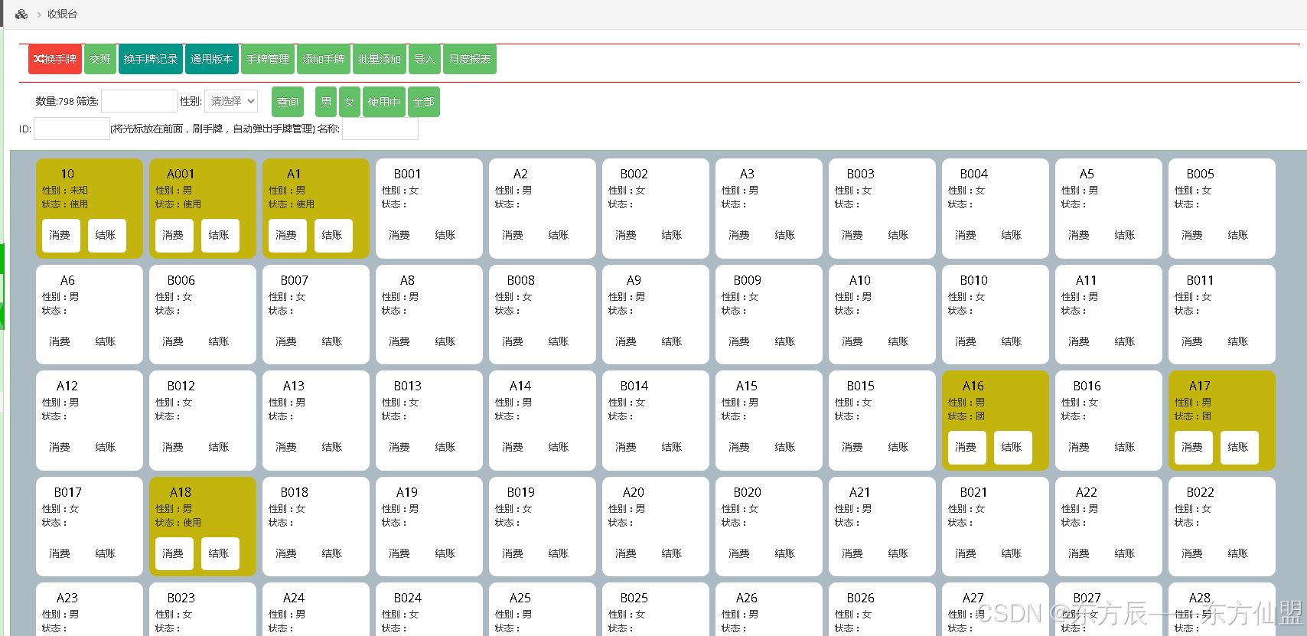Filter by 男 male button
Viewport: 1307px width, 636px height.
click(326, 102)
